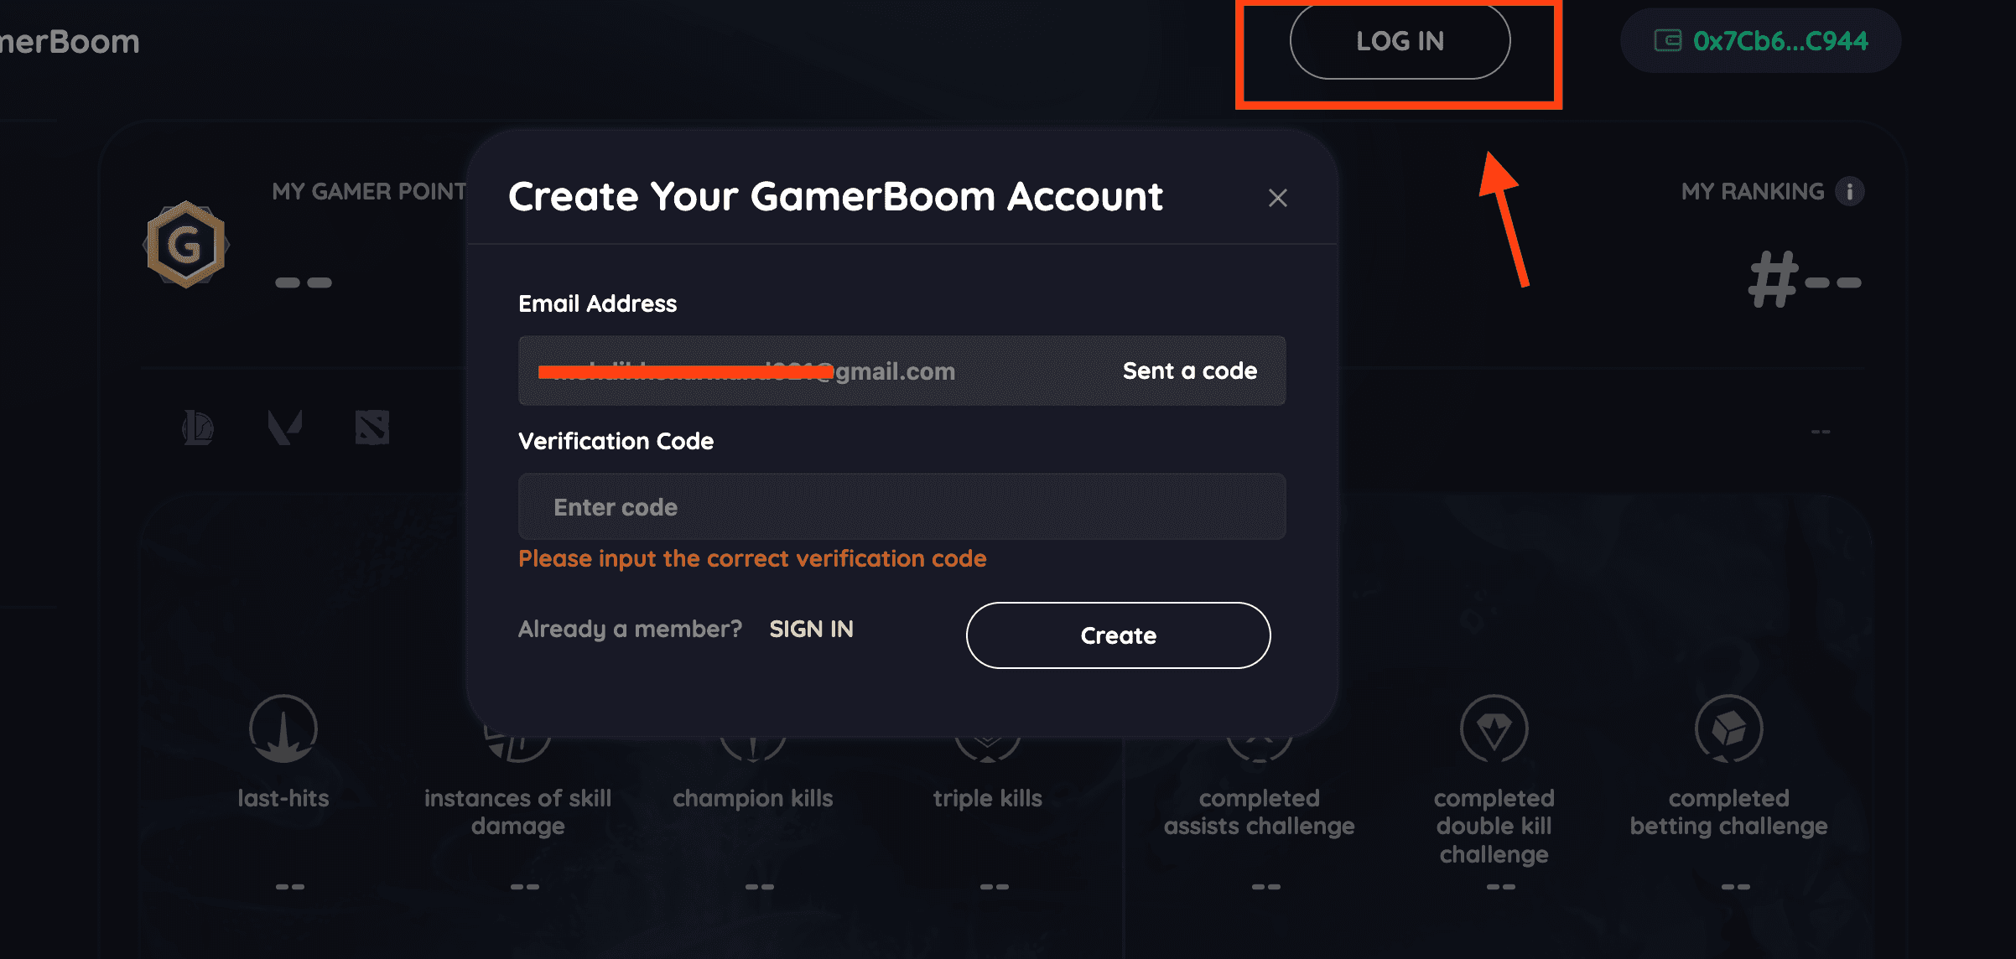Click the GamerBoom logo text

point(70,42)
